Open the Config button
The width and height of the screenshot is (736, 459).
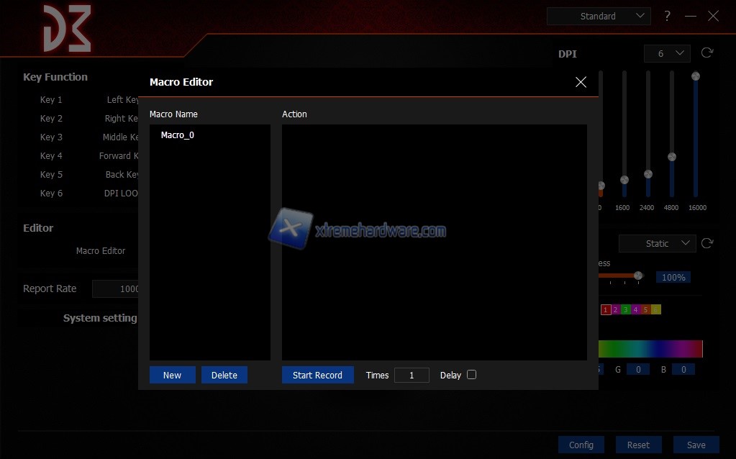[581, 445]
